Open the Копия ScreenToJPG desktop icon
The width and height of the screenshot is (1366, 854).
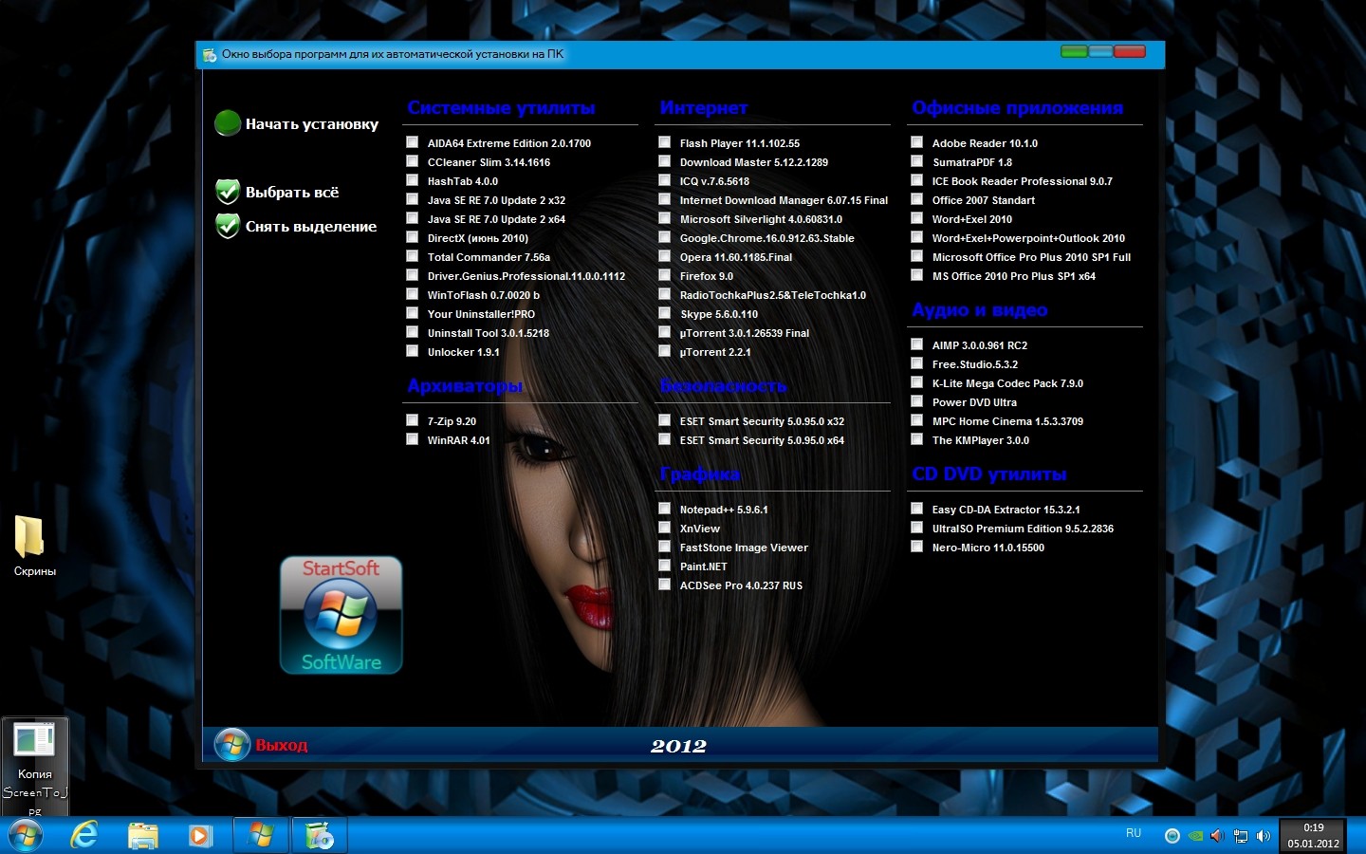(x=35, y=769)
